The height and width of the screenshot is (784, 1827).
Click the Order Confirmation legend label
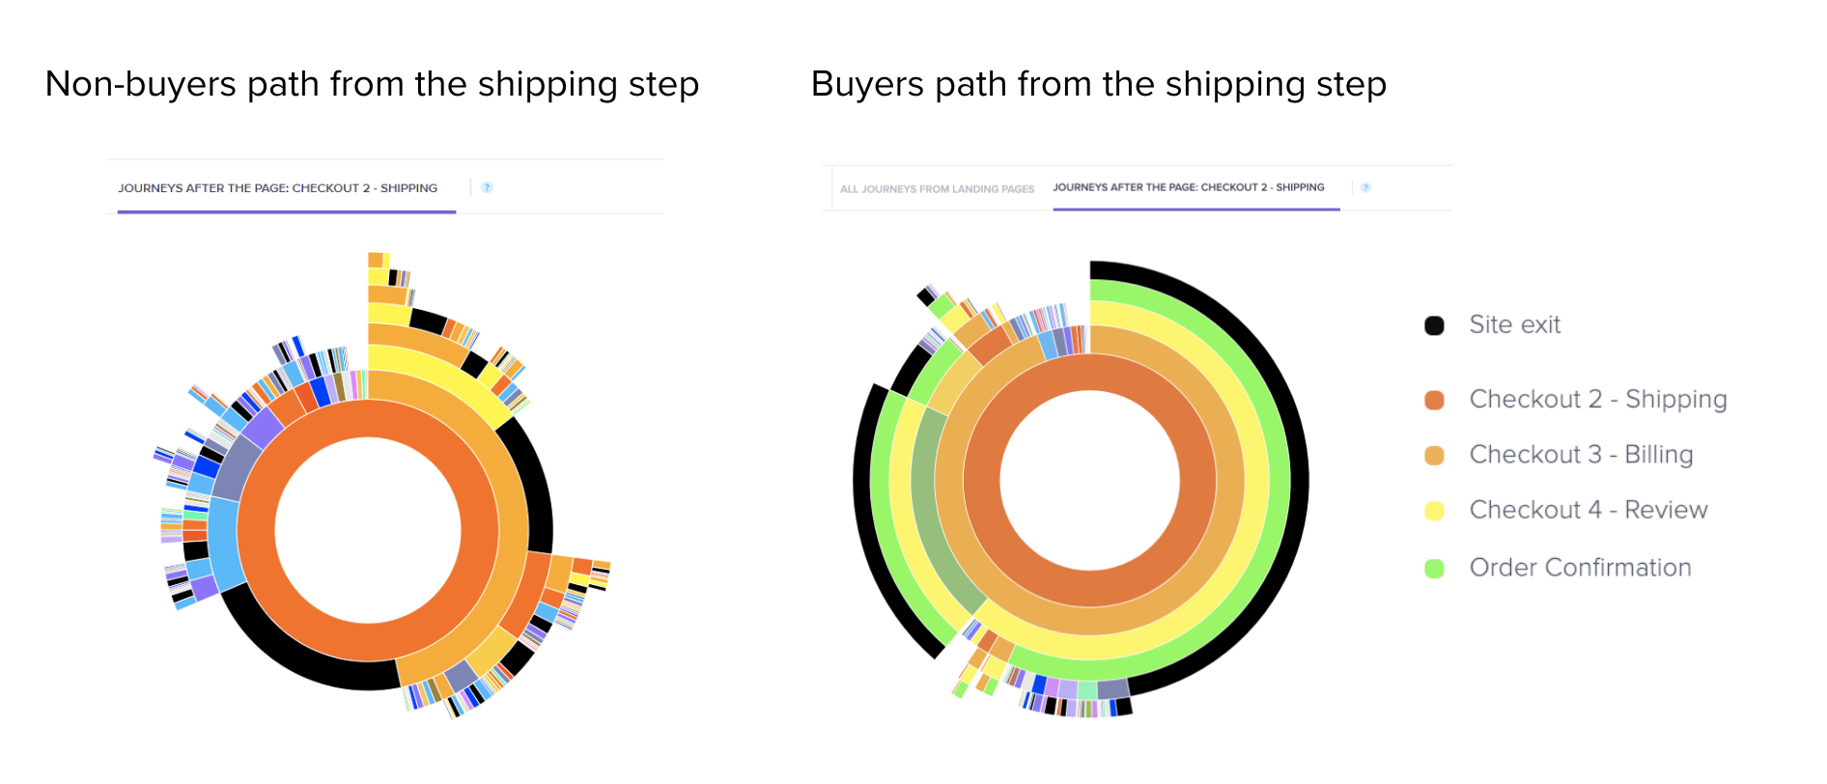(x=1580, y=568)
